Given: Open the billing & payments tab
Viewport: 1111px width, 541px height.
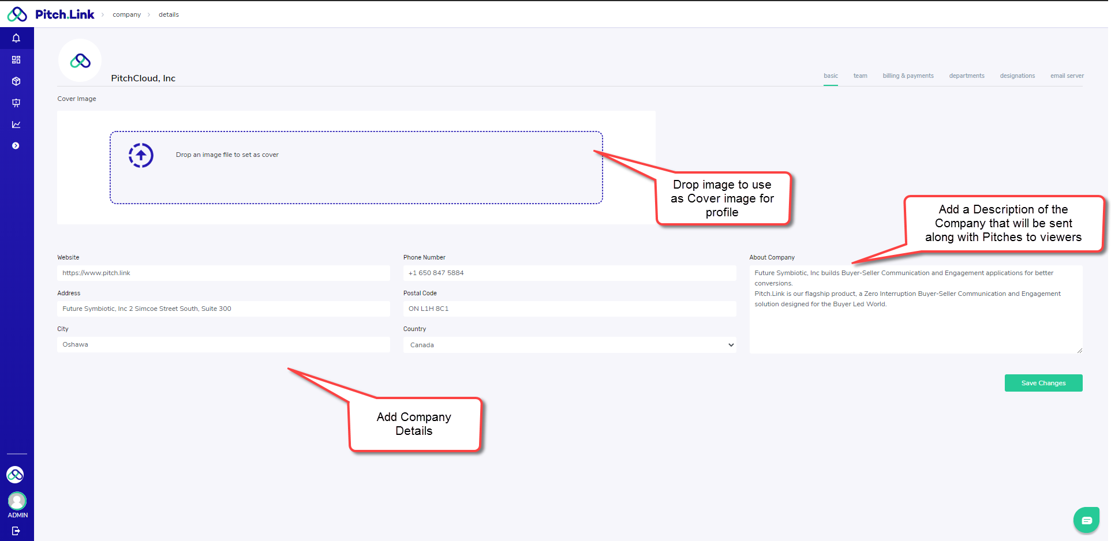Looking at the screenshot, I should click(908, 76).
